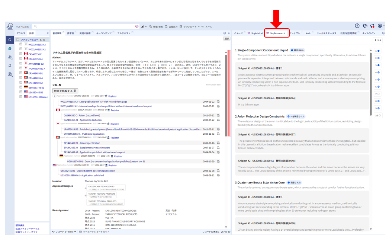Image resolution: width=389 pixels, height=237 pixels.
Task: Select the search magnifier sidebar icon
Action: (10, 40)
